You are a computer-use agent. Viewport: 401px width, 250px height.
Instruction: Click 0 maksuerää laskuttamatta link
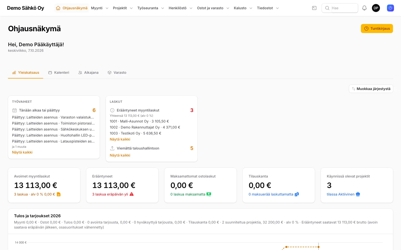click(271, 194)
